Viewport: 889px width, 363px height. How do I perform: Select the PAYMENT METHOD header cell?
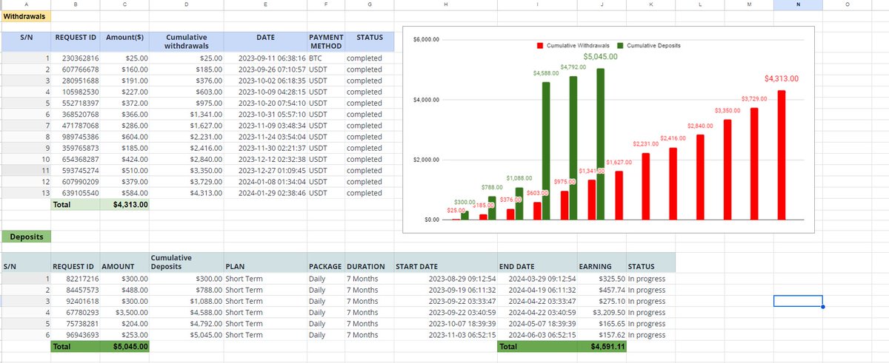click(326, 41)
